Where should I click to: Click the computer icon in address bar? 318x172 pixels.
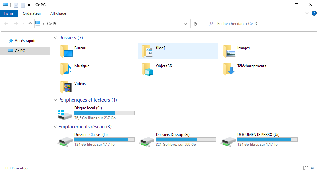38,23
